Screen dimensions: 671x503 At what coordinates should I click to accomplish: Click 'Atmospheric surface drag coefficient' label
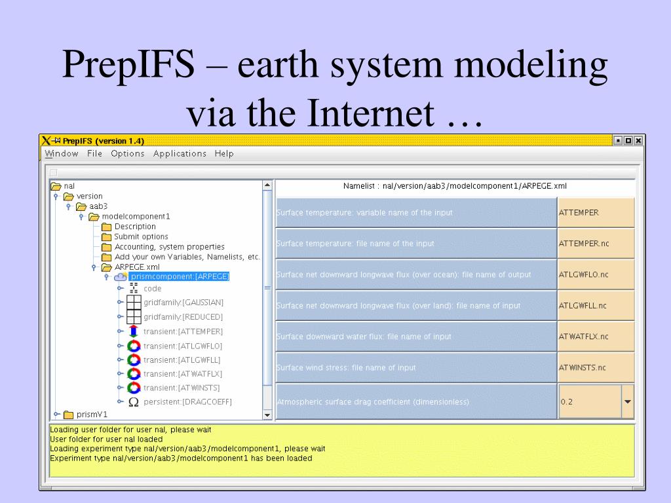click(373, 402)
